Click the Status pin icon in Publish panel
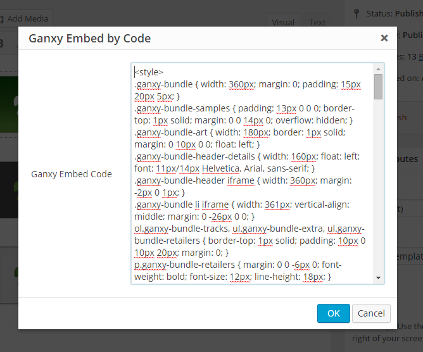 click(357, 13)
